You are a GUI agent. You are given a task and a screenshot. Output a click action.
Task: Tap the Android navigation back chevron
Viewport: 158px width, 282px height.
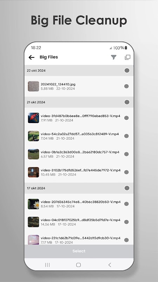(110, 265)
